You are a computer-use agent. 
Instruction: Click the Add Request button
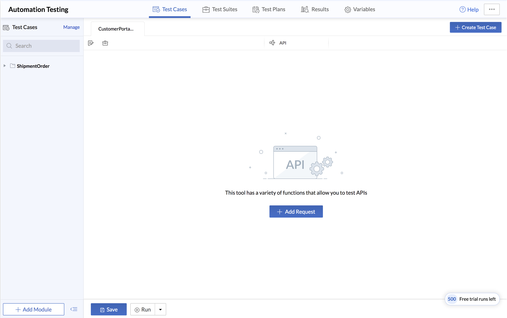(296, 212)
